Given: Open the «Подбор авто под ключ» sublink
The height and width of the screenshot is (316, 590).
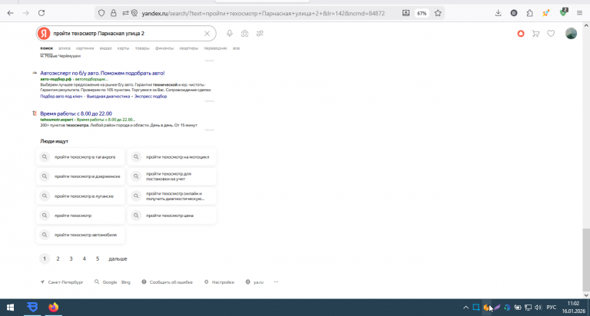Looking at the screenshot, I should click(x=61, y=97).
